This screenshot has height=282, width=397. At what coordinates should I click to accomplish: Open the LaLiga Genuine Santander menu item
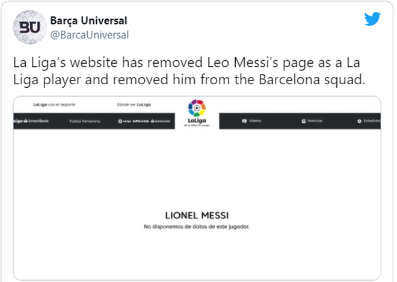coord(144,121)
